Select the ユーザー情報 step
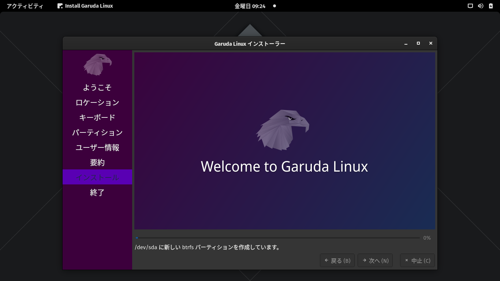Viewport: 500px width, 281px height. click(x=97, y=147)
